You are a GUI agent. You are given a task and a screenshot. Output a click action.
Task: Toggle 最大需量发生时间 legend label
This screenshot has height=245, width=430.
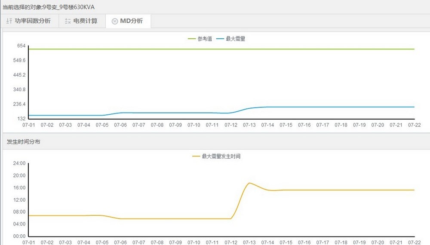(221, 156)
